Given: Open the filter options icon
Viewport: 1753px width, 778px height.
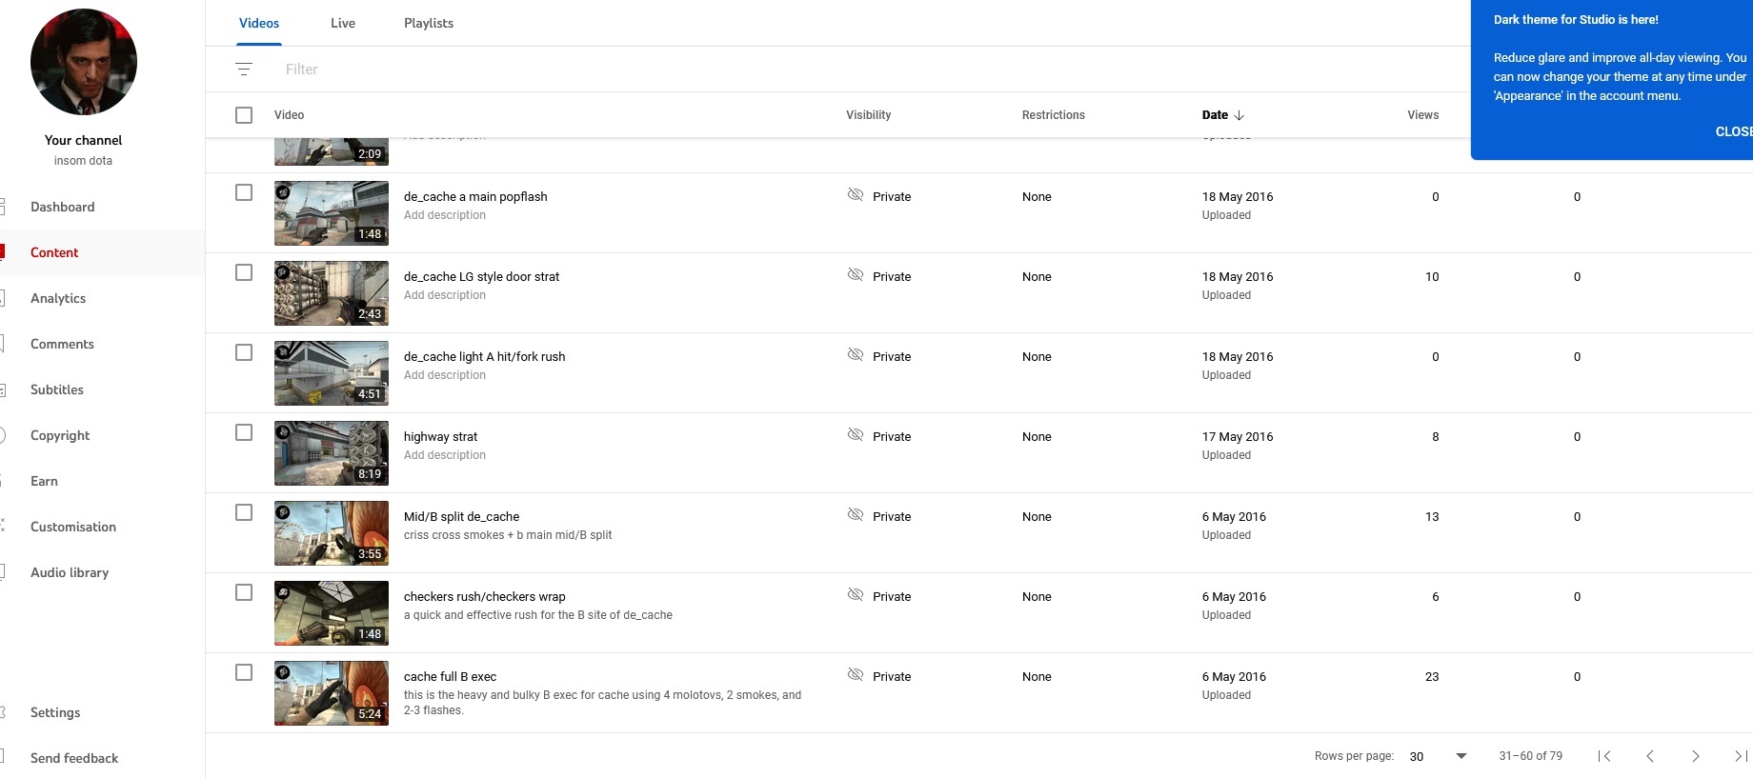Looking at the screenshot, I should point(244,70).
